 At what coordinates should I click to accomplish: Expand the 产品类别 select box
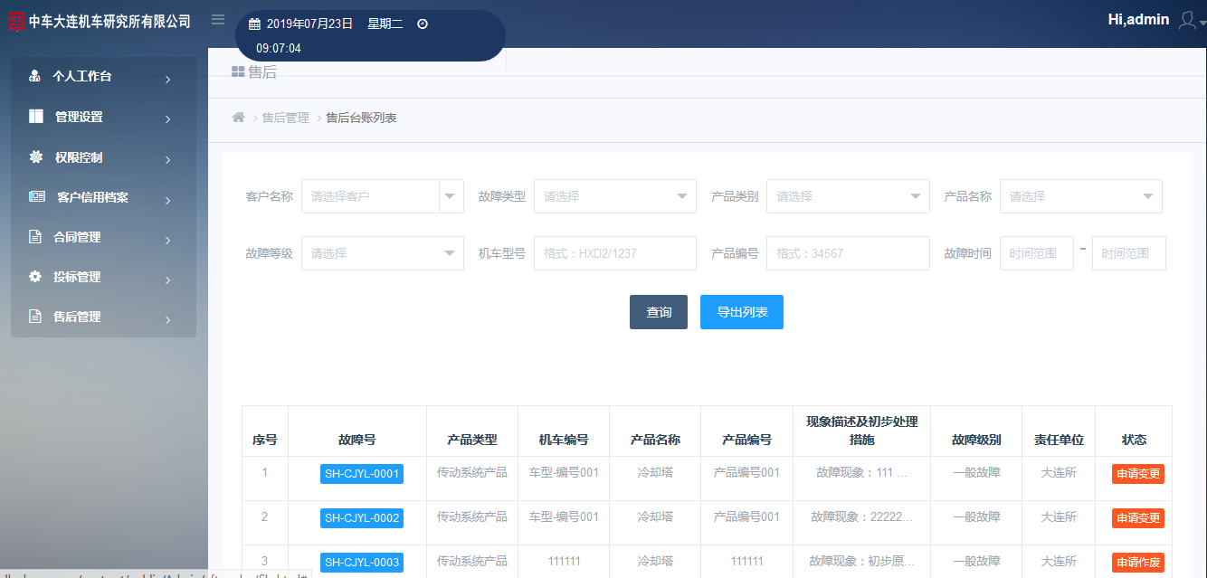point(847,196)
